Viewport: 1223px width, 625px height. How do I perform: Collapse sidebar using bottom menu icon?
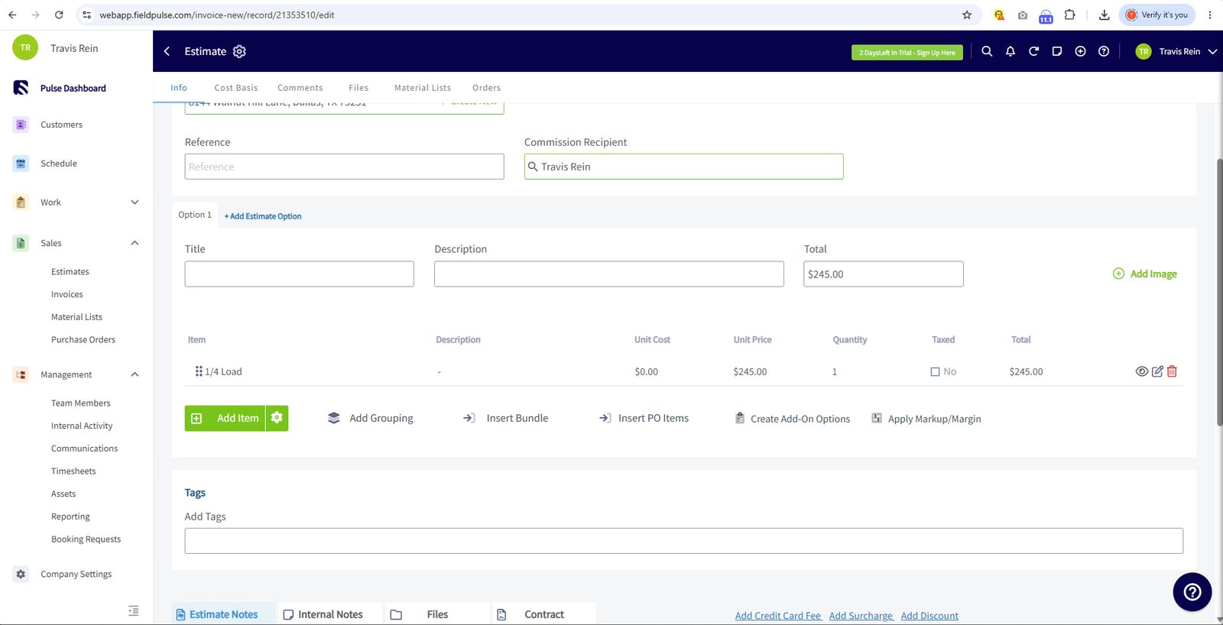[134, 610]
